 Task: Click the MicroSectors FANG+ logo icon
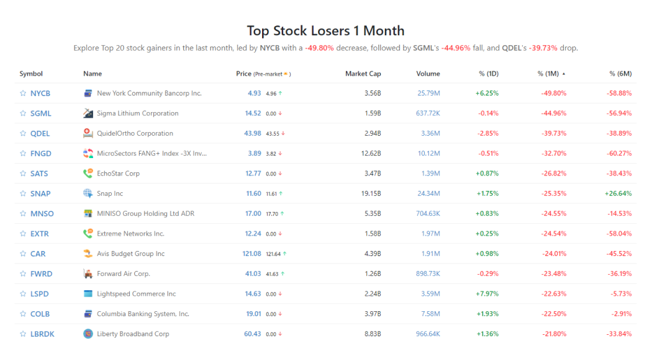click(88, 153)
